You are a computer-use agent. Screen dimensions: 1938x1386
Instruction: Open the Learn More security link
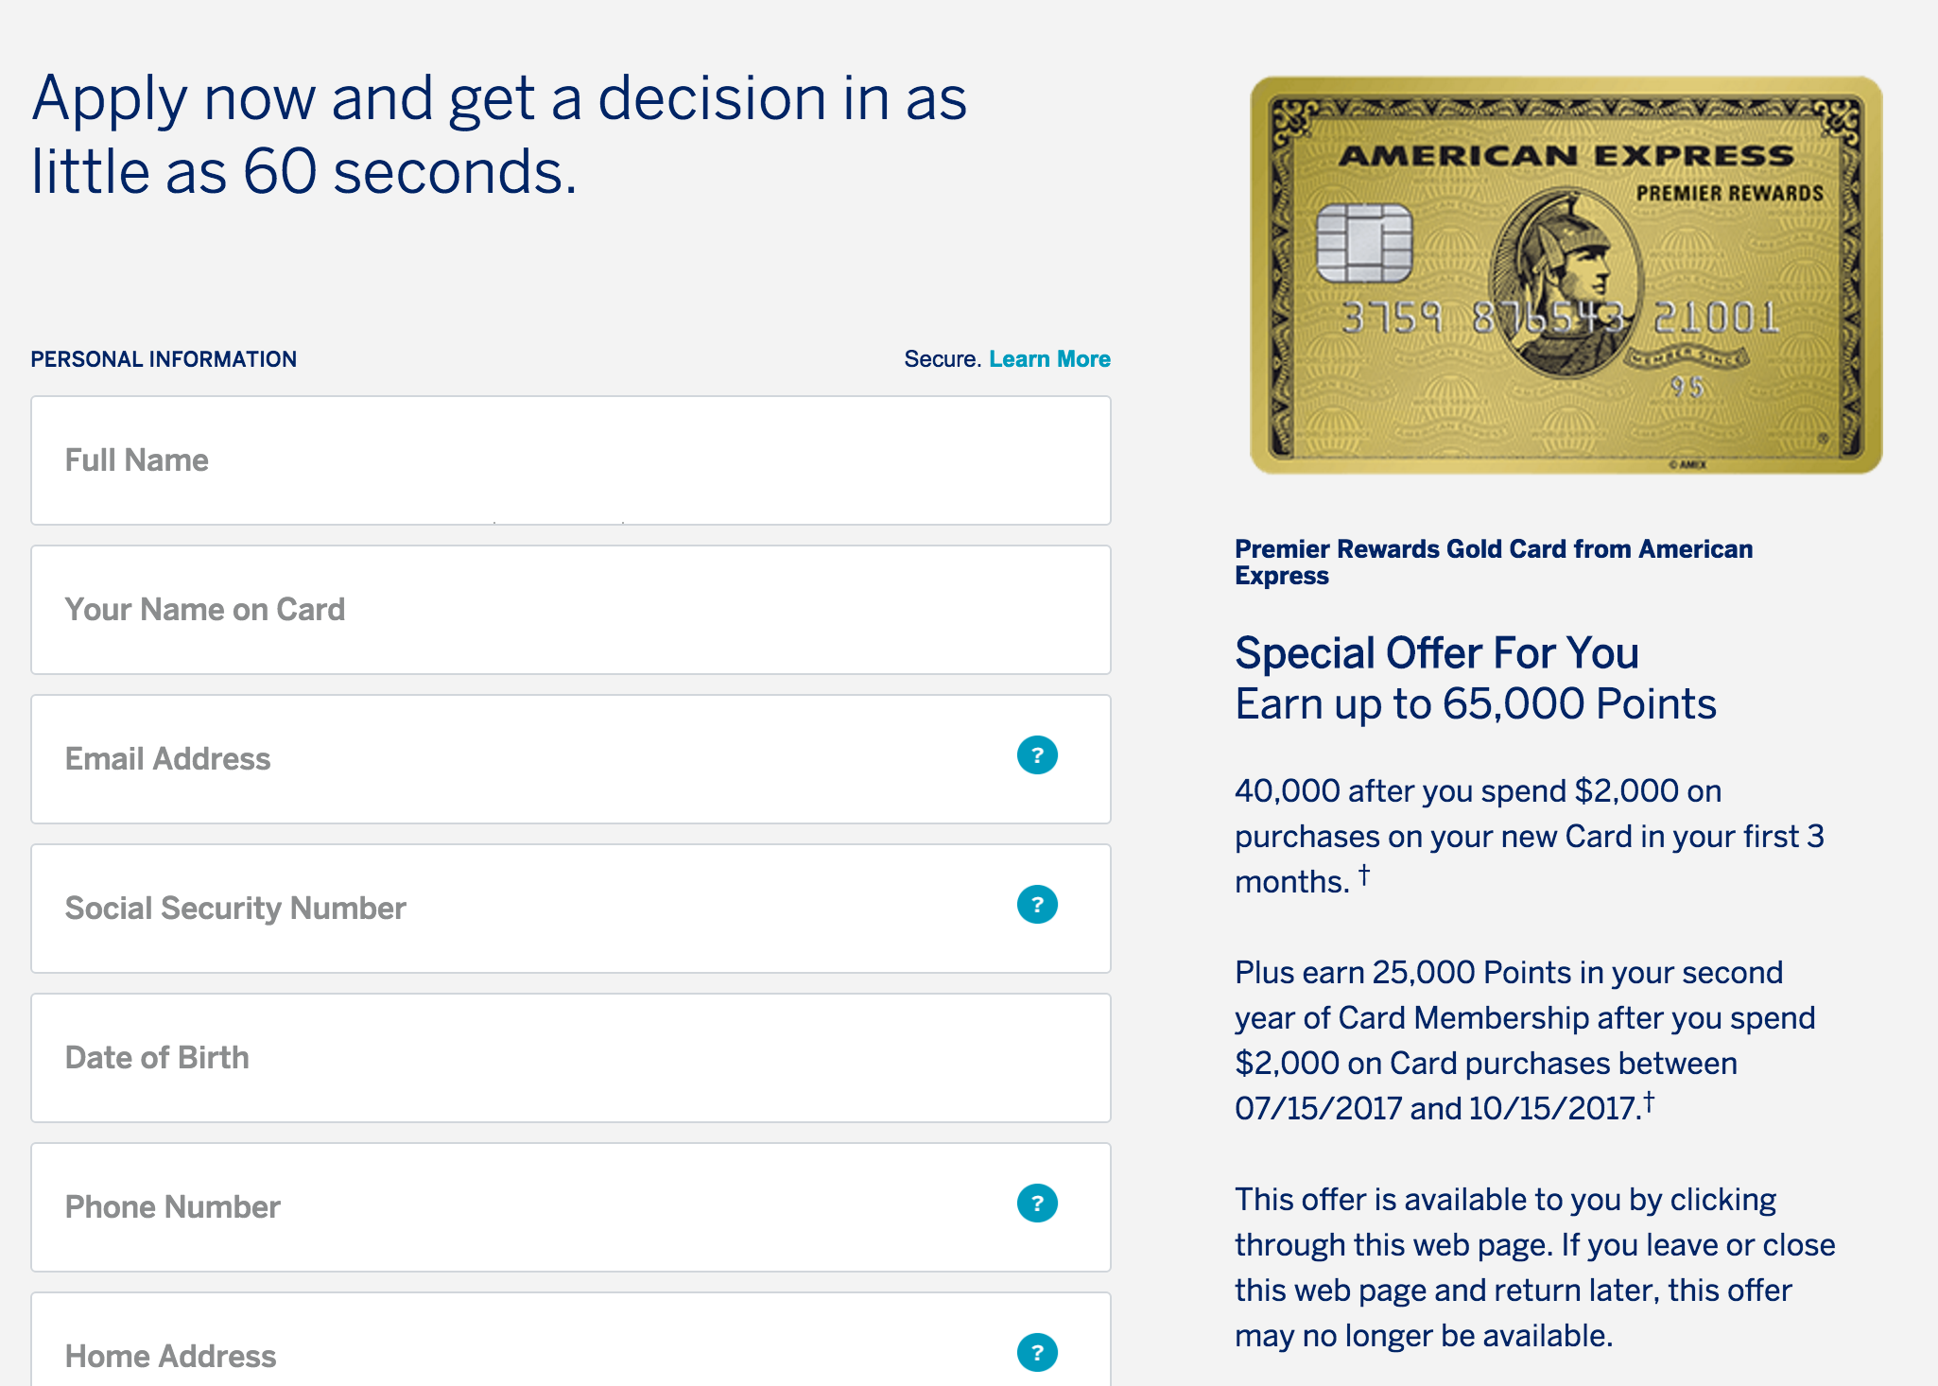point(1049,359)
